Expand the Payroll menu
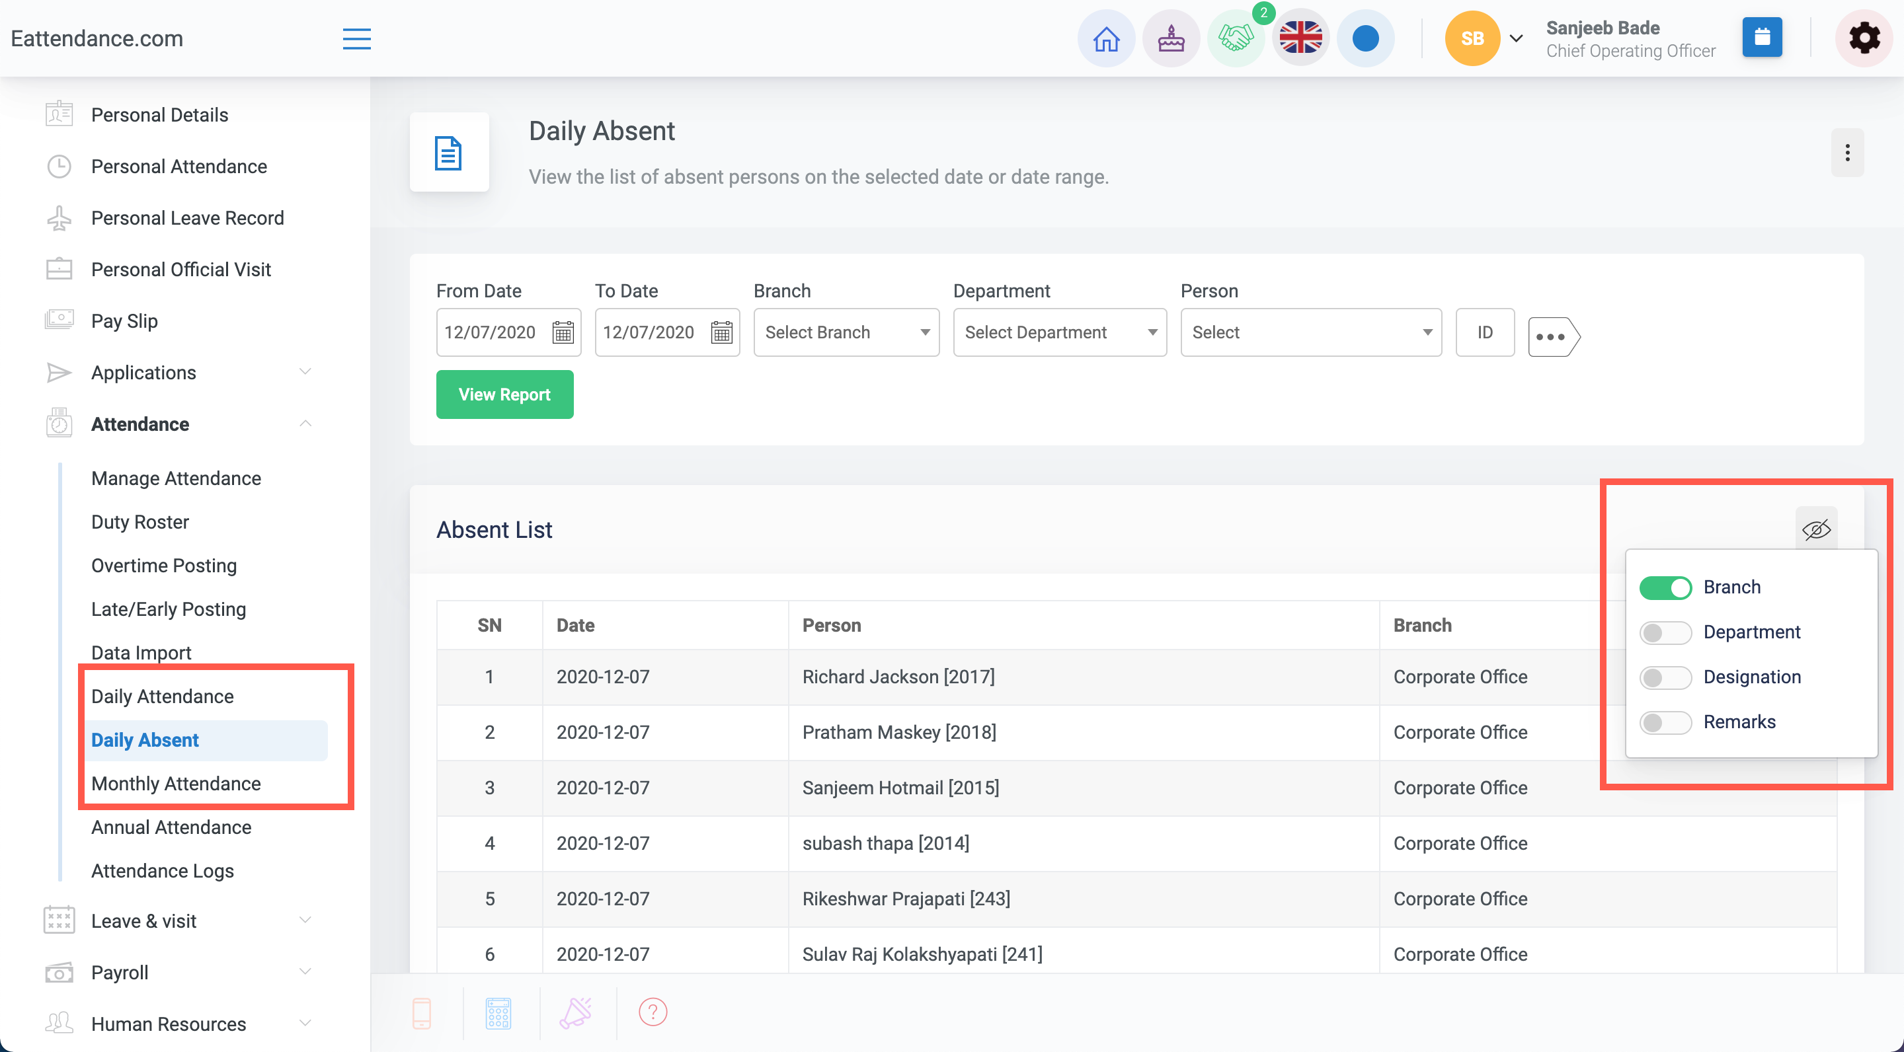 pos(305,971)
